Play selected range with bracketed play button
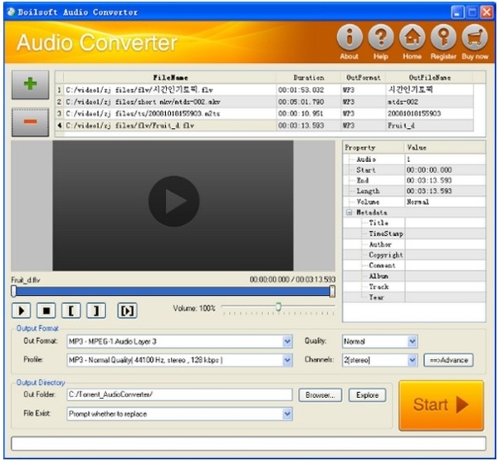 coord(127,311)
